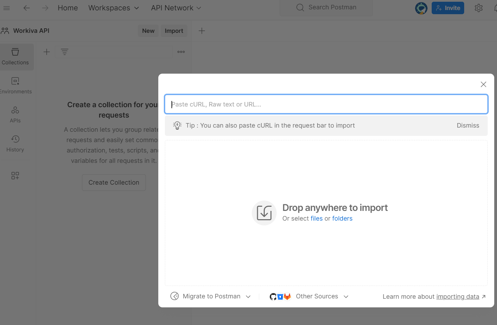Select the Bitbucket import source icon
The width and height of the screenshot is (497, 325).
280,296
